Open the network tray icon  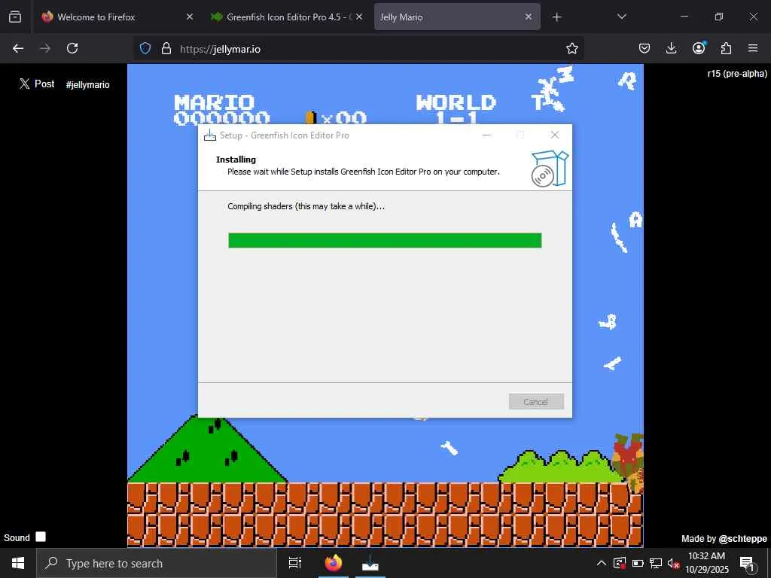pos(656,563)
